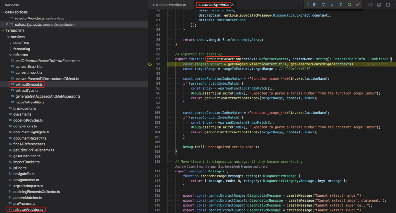Restart the debug session via green restart icon

tap(349, 4)
